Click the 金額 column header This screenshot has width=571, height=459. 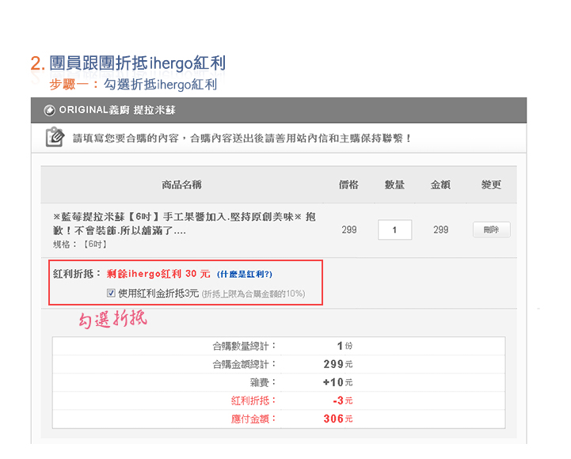440,185
